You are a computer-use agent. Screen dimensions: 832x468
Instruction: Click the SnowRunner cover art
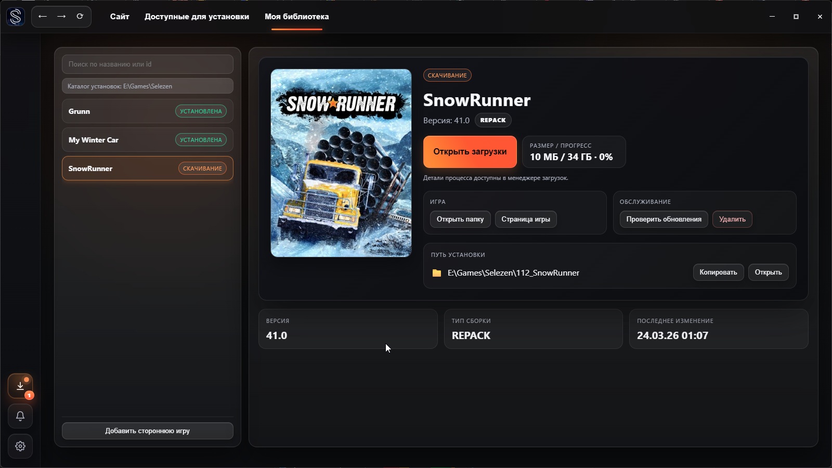click(341, 163)
